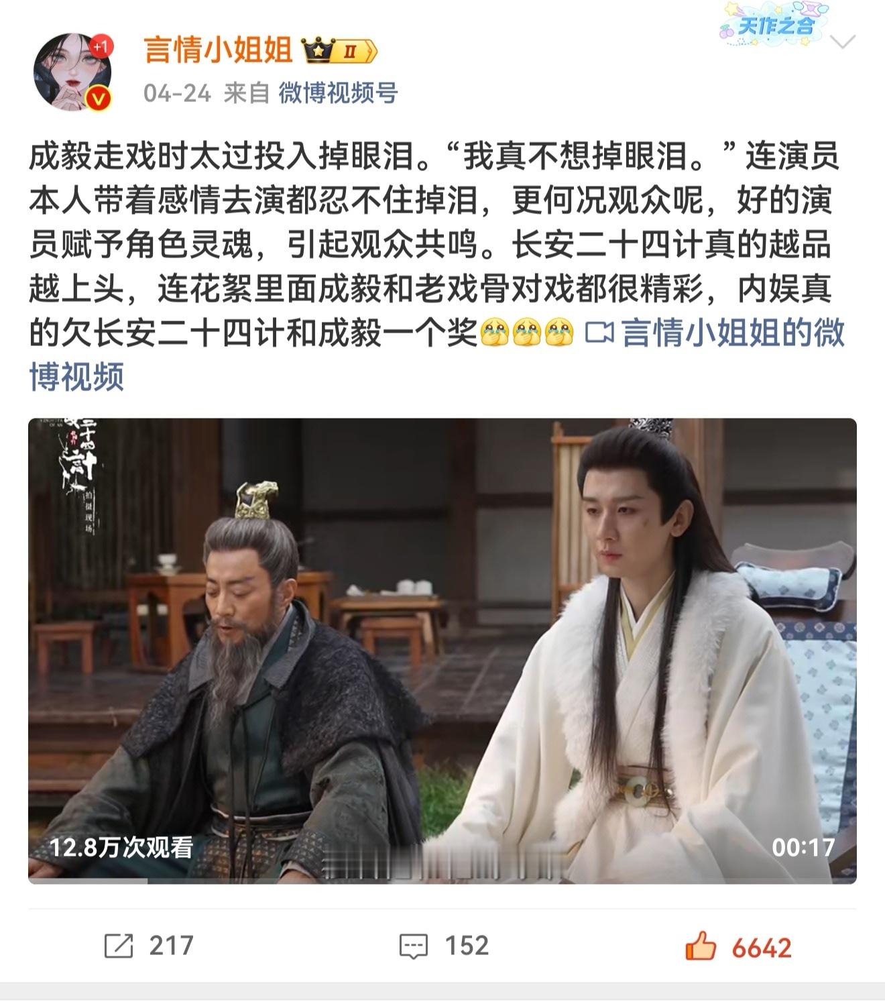Click the video camera icon before link
Image resolution: width=885 pixels, height=1002 pixels.
coord(599,333)
